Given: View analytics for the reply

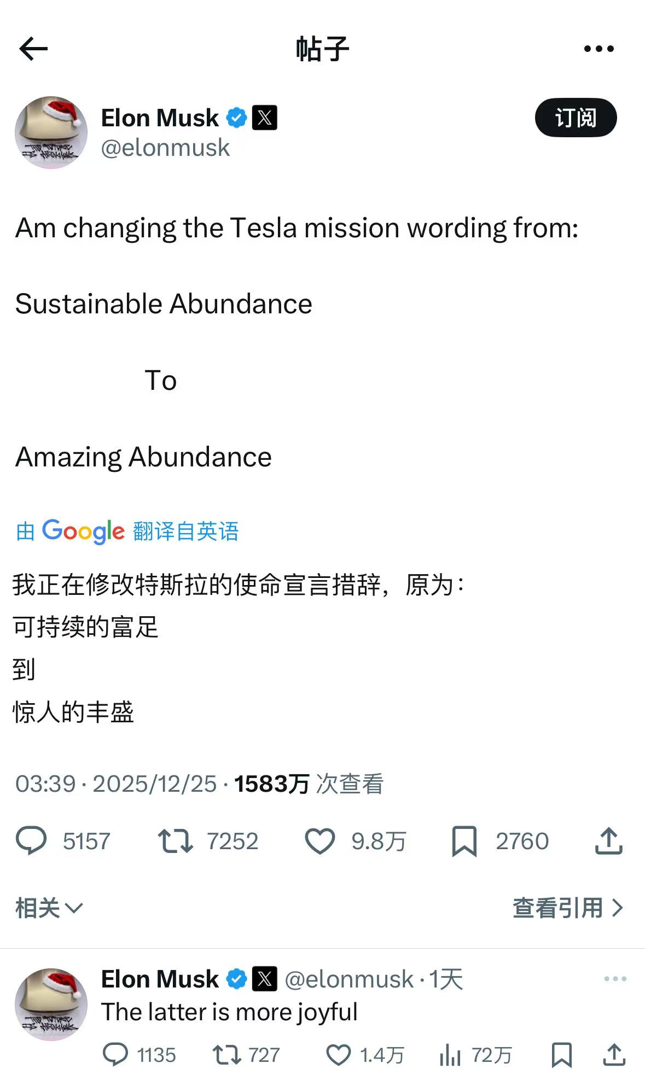Looking at the screenshot, I should click(450, 1055).
